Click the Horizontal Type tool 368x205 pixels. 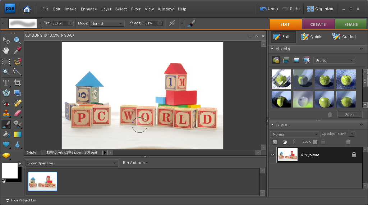click(6, 83)
